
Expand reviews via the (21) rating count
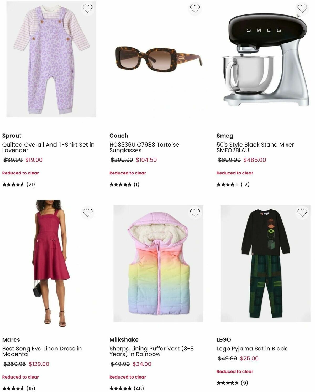tap(30, 184)
